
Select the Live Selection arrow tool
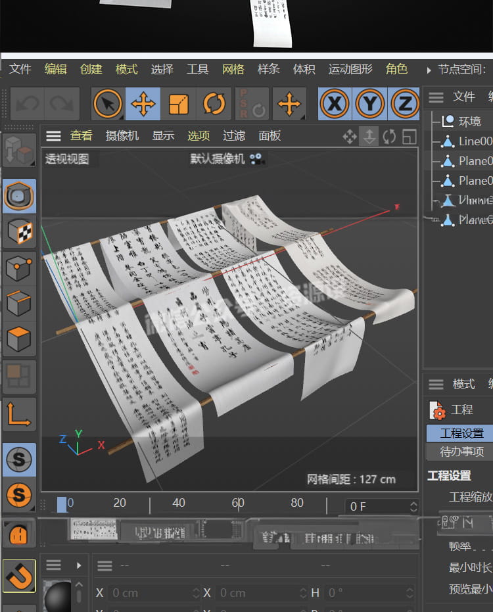(108, 104)
